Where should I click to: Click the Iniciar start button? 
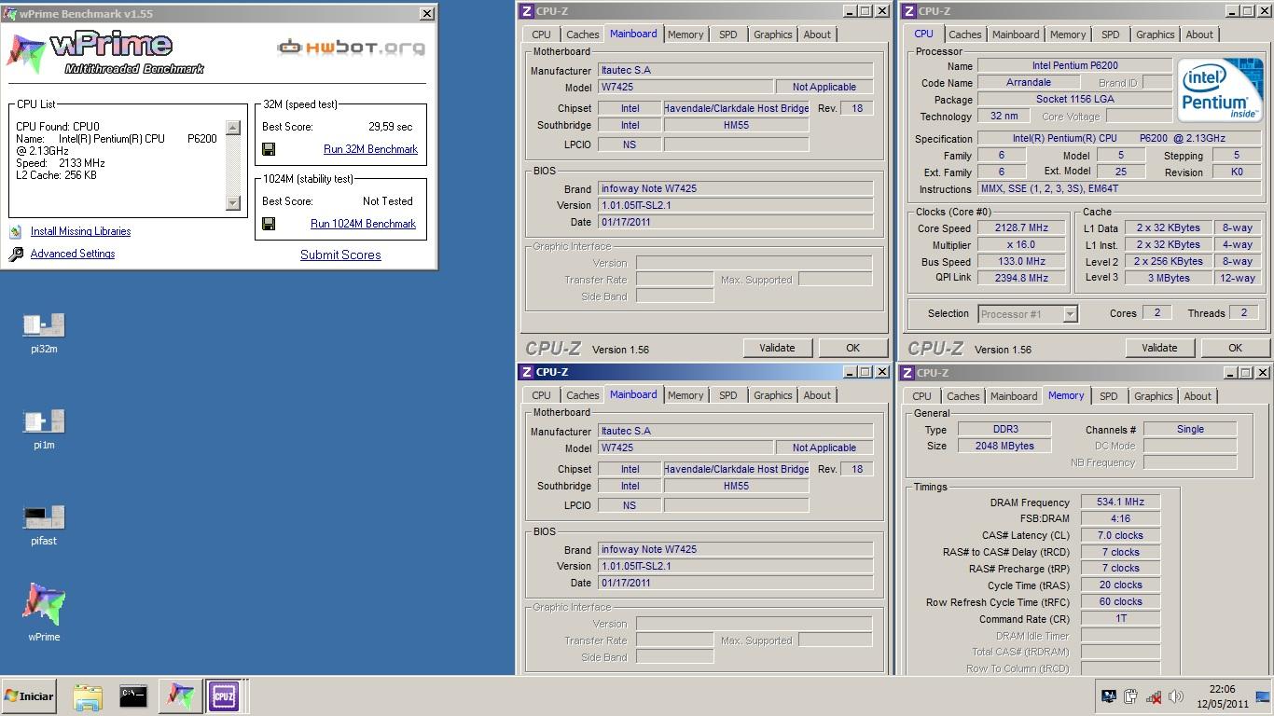30,696
